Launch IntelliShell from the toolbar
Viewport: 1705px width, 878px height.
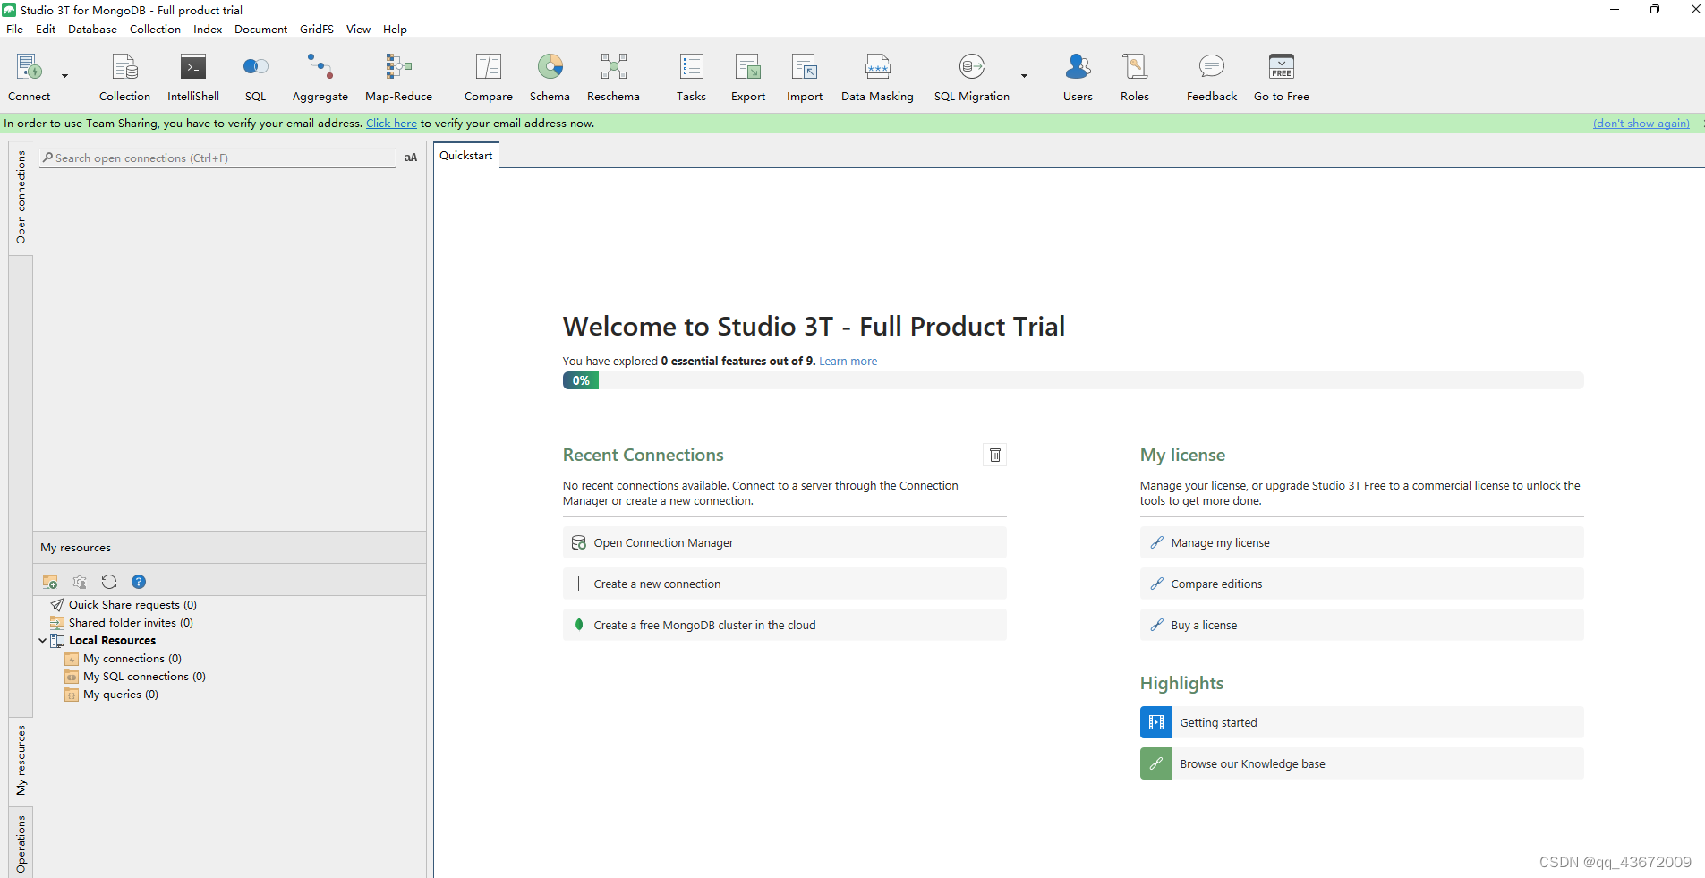tap(193, 76)
